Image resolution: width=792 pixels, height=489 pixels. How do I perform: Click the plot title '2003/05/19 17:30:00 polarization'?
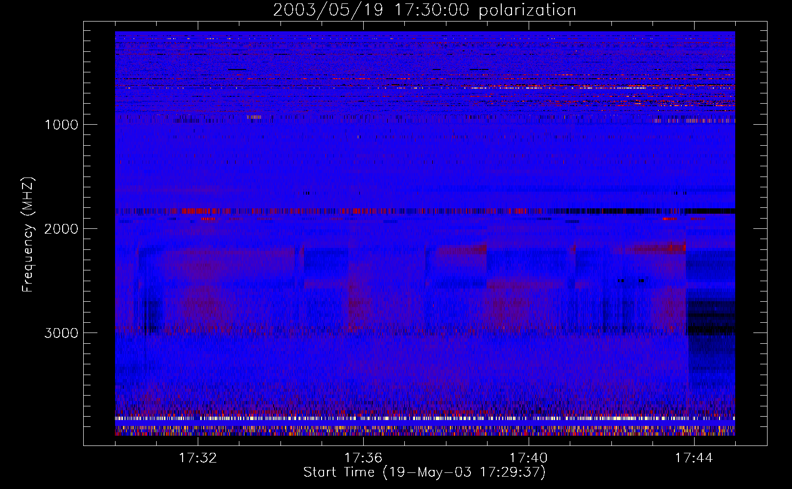point(424,10)
